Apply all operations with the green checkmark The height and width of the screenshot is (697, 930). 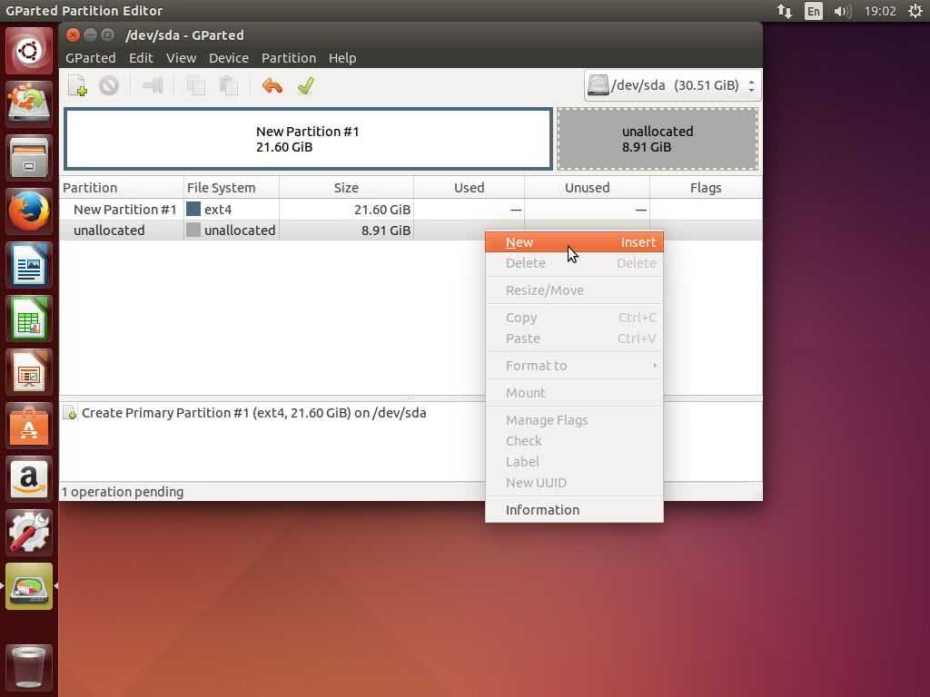[x=306, y=86]
